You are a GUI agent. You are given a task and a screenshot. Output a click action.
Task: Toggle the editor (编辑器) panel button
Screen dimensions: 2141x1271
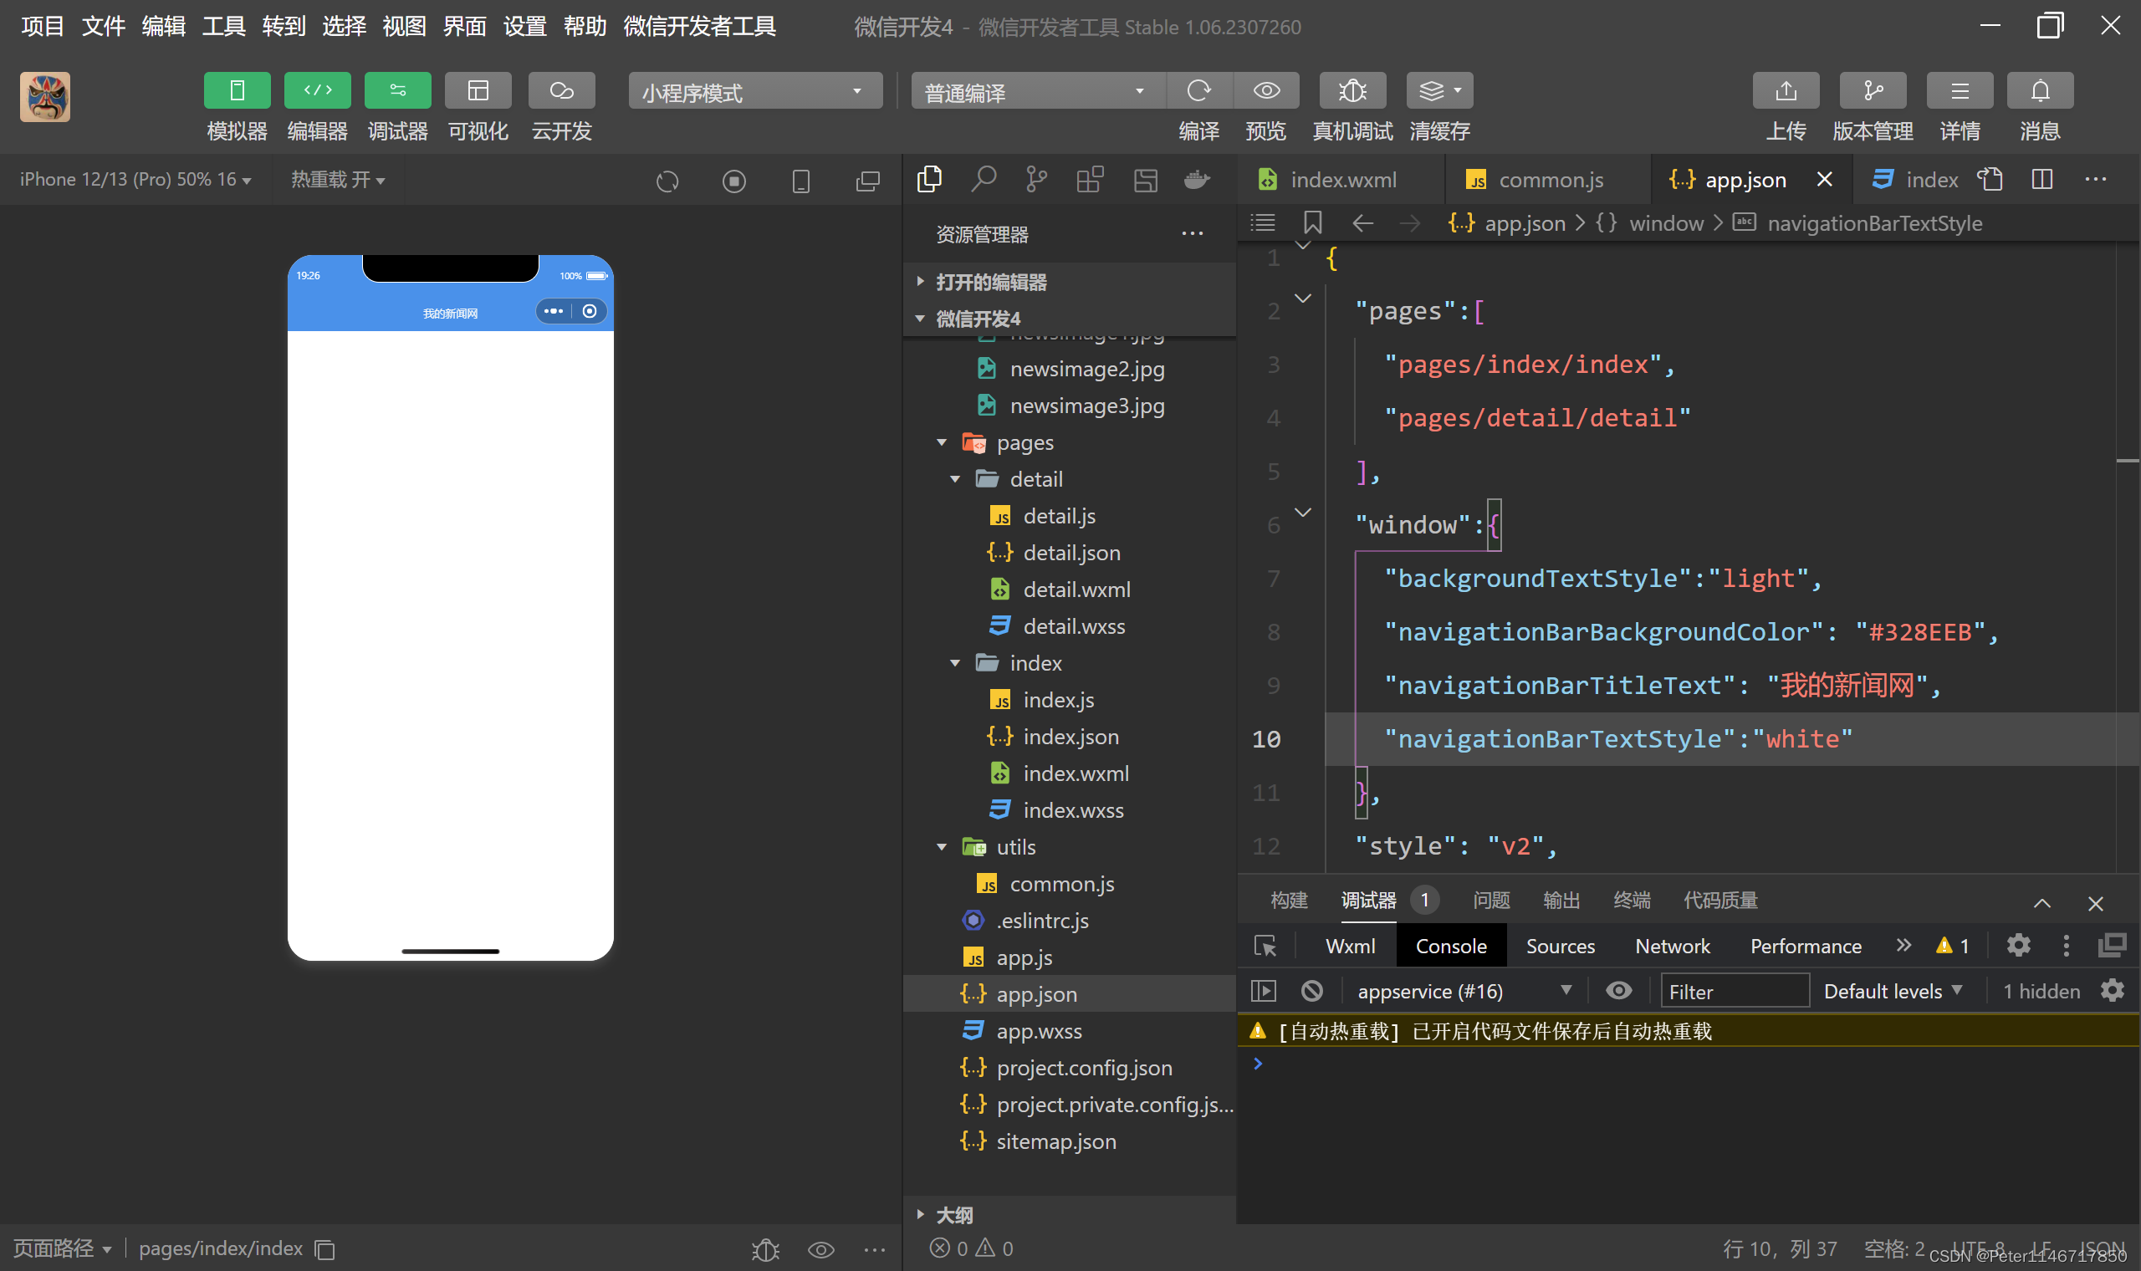click(317, 91)
